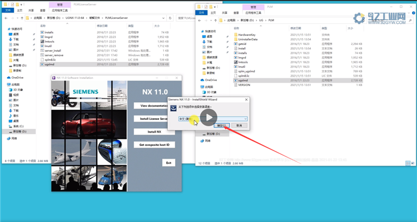The width and height of the screenshot is (417, 222).
Task: Click search field in PLMLicenseServer window
Action: [x=186, y=18]
